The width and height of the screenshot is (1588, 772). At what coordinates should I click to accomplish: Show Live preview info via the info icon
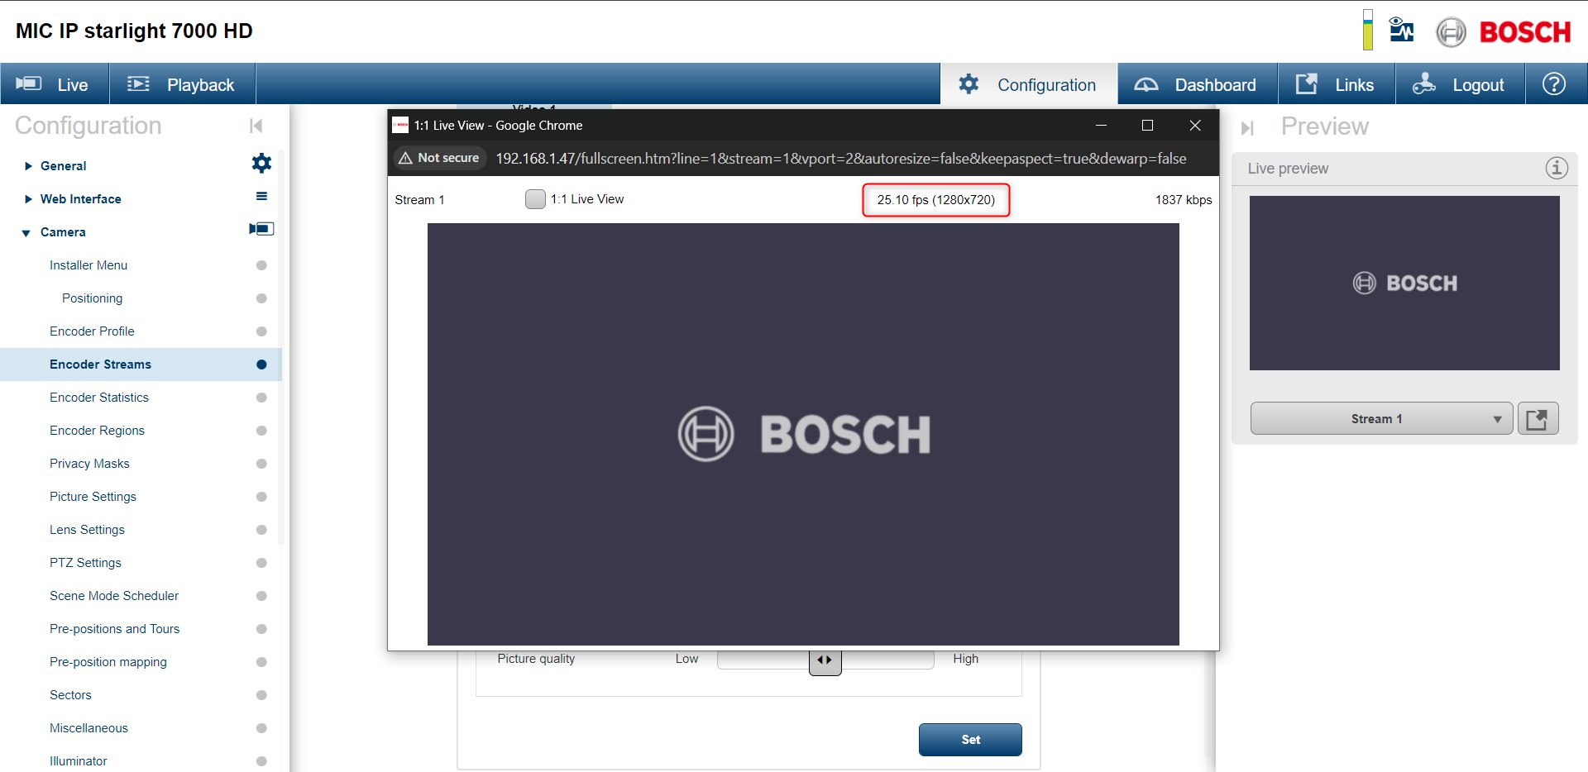coord(1557,168)
